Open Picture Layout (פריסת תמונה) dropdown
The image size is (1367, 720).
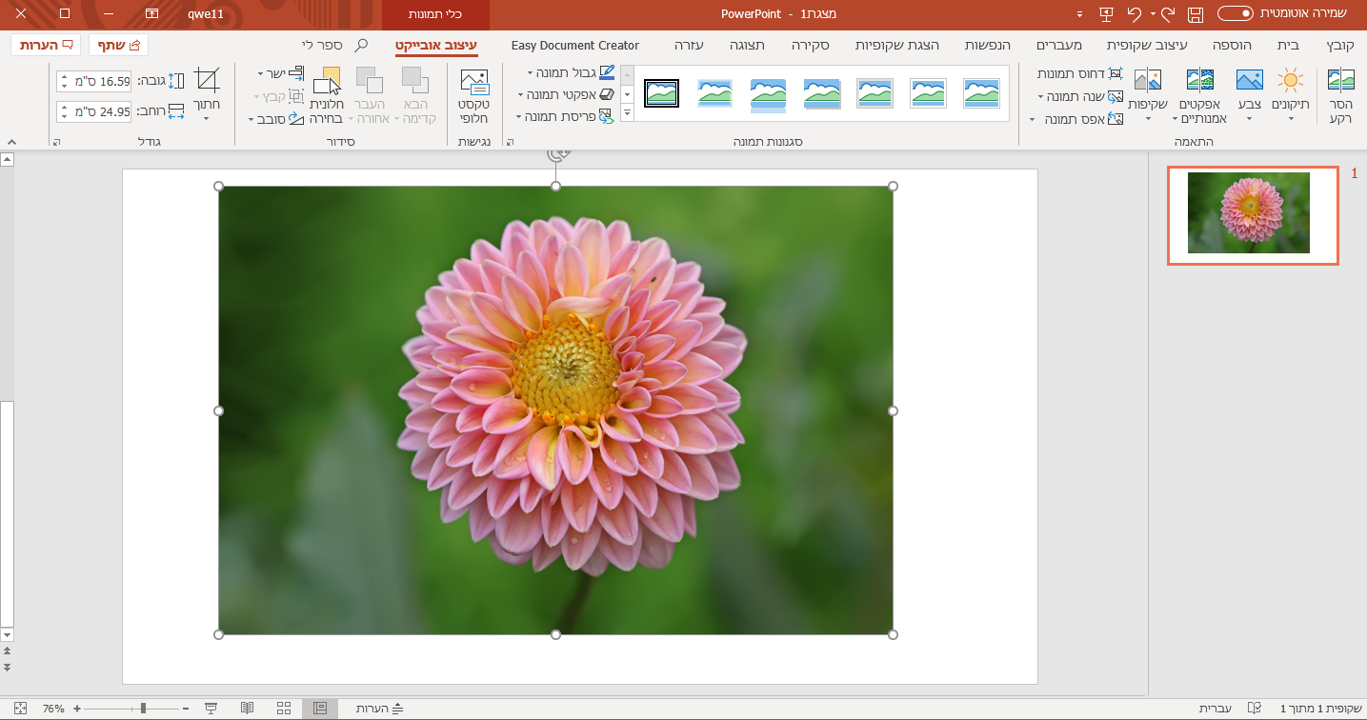(567, 116)
